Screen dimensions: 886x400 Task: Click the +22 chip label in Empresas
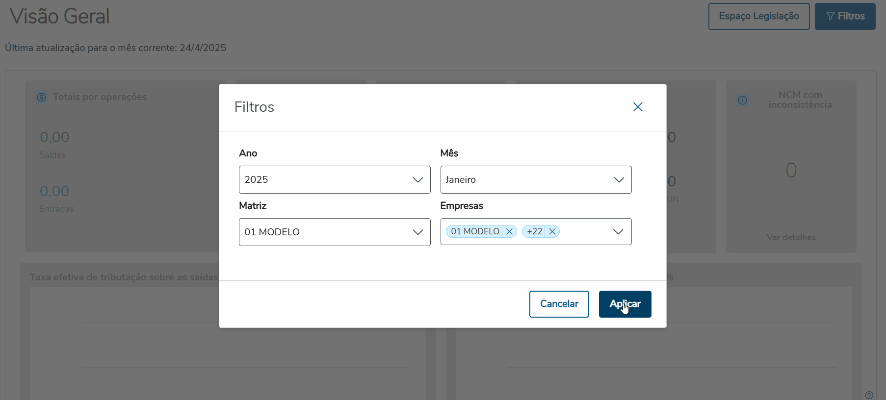534,231
